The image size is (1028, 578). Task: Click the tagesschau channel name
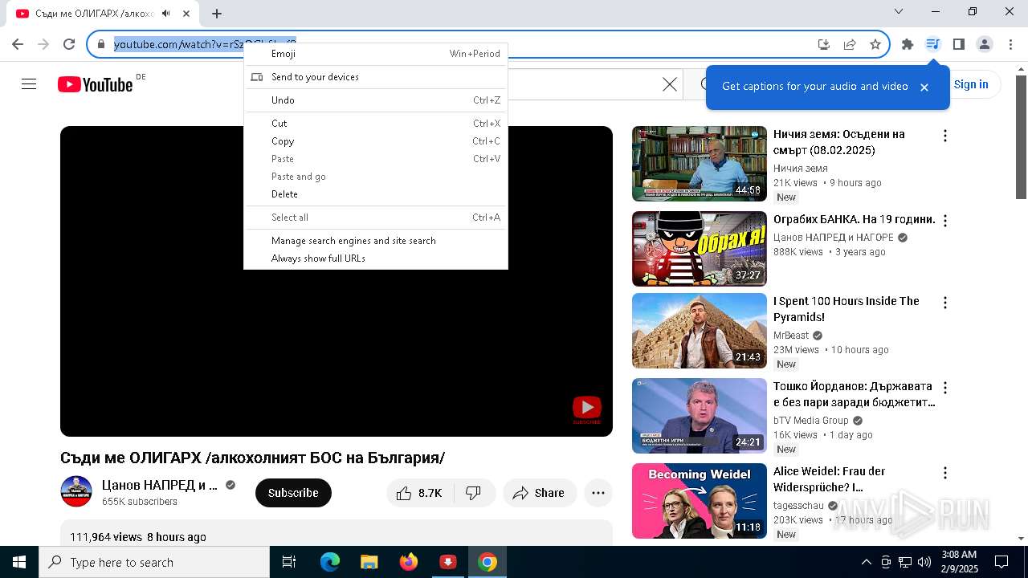tap(798, 505)
